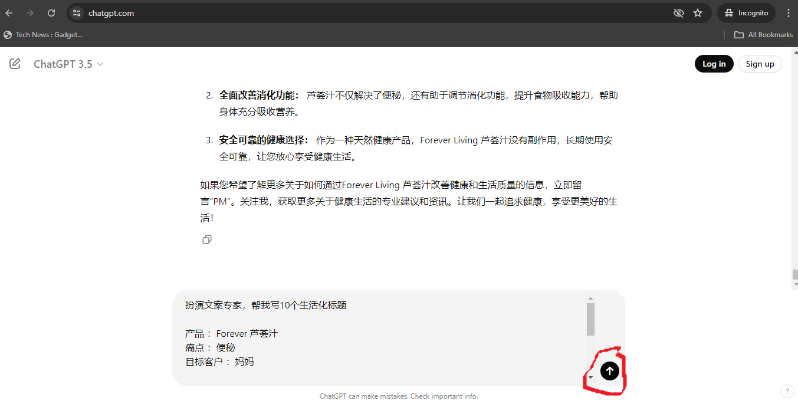Viewport: 798px width, 404px height.
Task: Open All Bookmarks folder
Action: pyautogui.click(x=763, y=35)
